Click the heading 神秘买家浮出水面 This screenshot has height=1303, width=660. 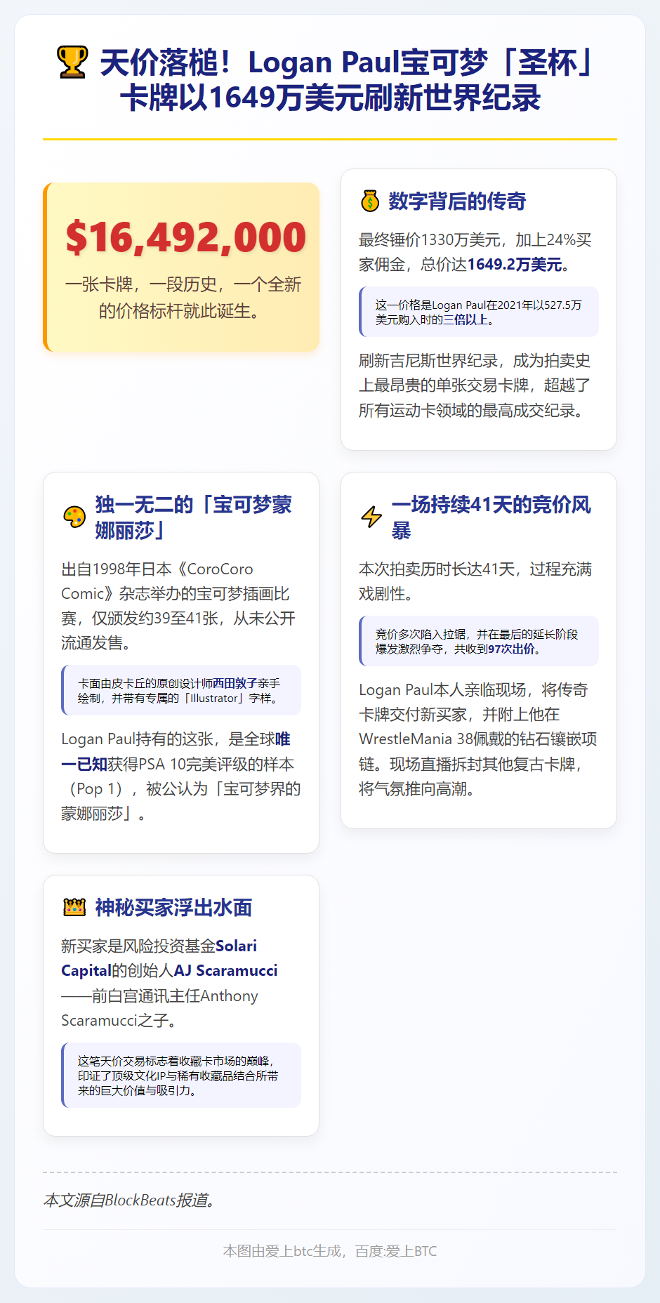[x=173, y=907]
